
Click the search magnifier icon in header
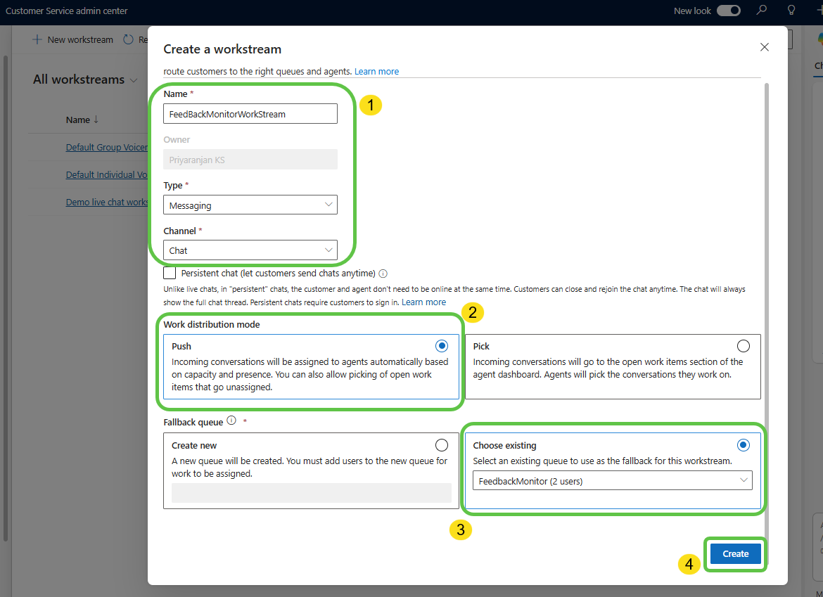coord(761,11)
